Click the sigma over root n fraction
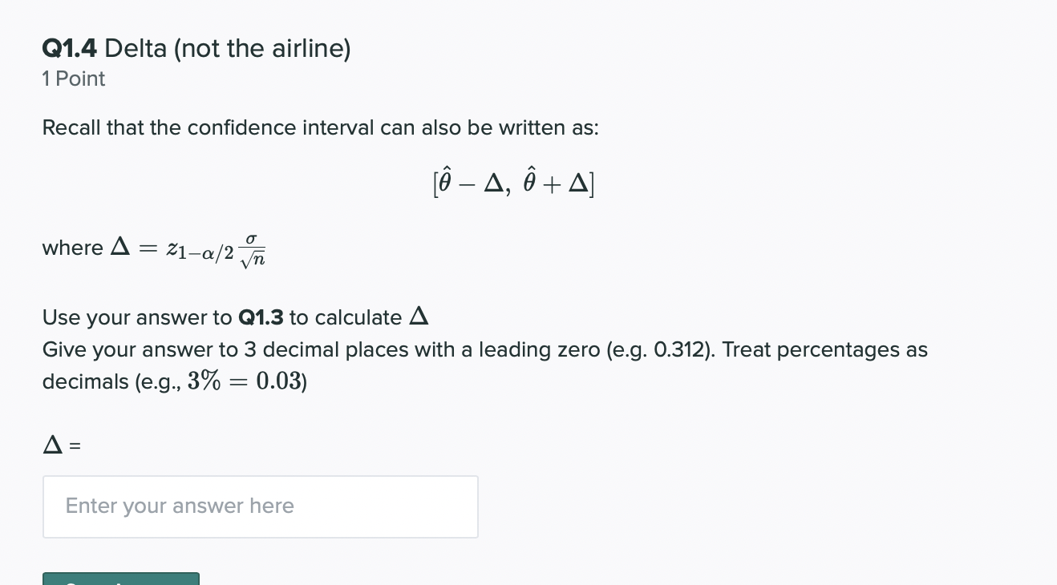1057x585 pixels. [252, 249]
